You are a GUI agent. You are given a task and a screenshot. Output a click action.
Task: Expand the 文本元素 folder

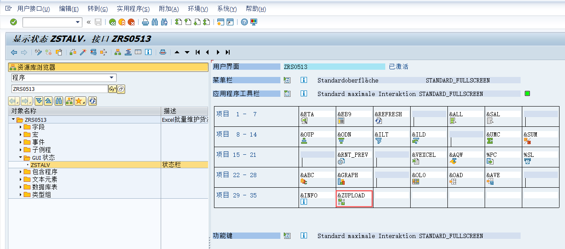click(x=21, y=180)
